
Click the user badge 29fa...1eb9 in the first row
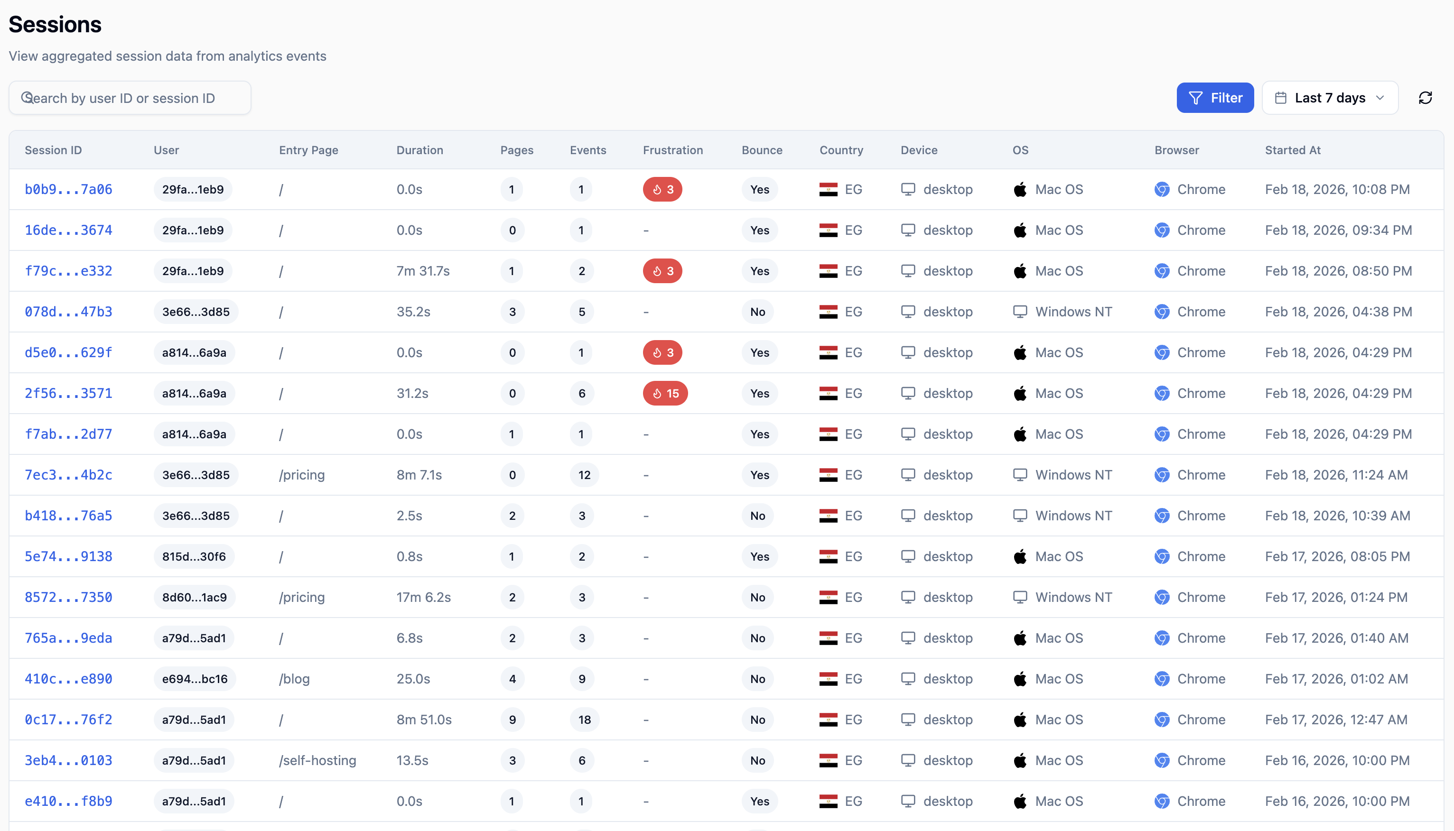pos(192,189)
